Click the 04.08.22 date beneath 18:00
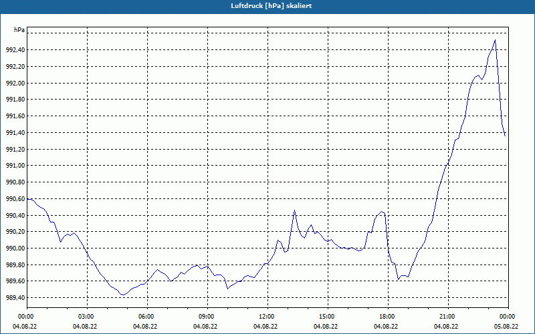 click(386, 327)
